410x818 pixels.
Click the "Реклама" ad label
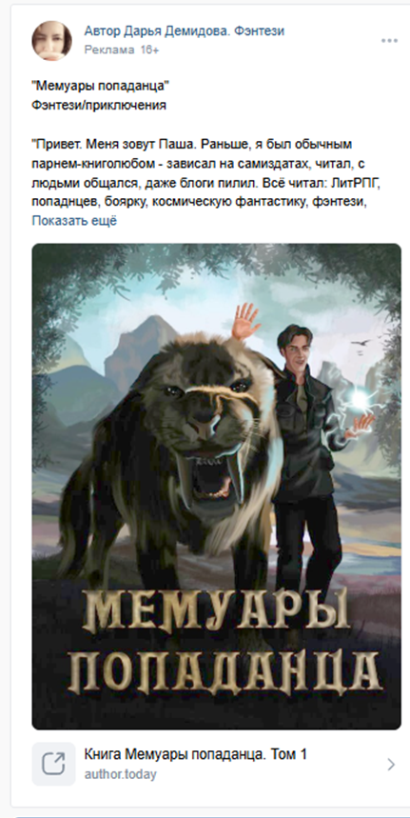click(x=109, y=50)
